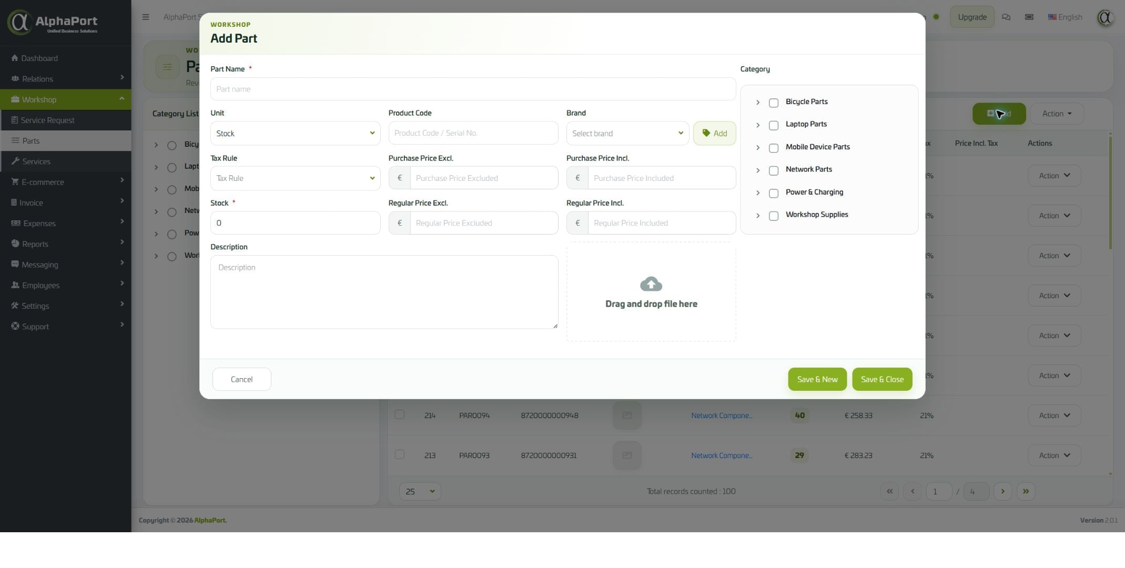
Task: Open the English language selector
Action: (x=1065, y=17)
